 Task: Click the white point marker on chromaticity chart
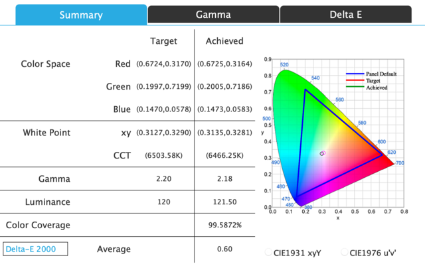point(322,153)
